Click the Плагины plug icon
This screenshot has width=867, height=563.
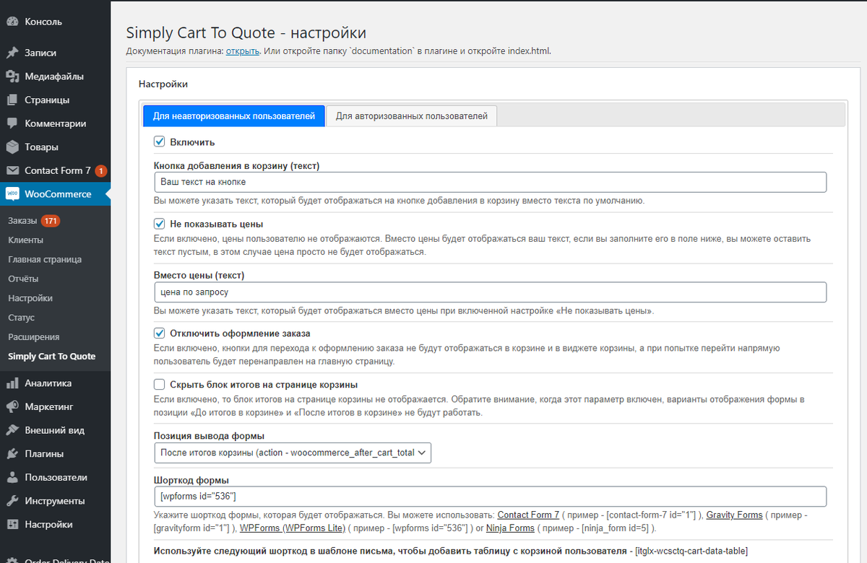[x=12, y=454]
